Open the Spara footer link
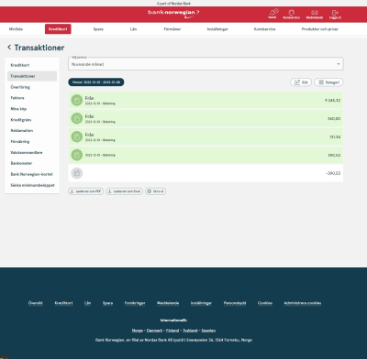The height and width of the screenshot is (359, 367). (107, 303)
